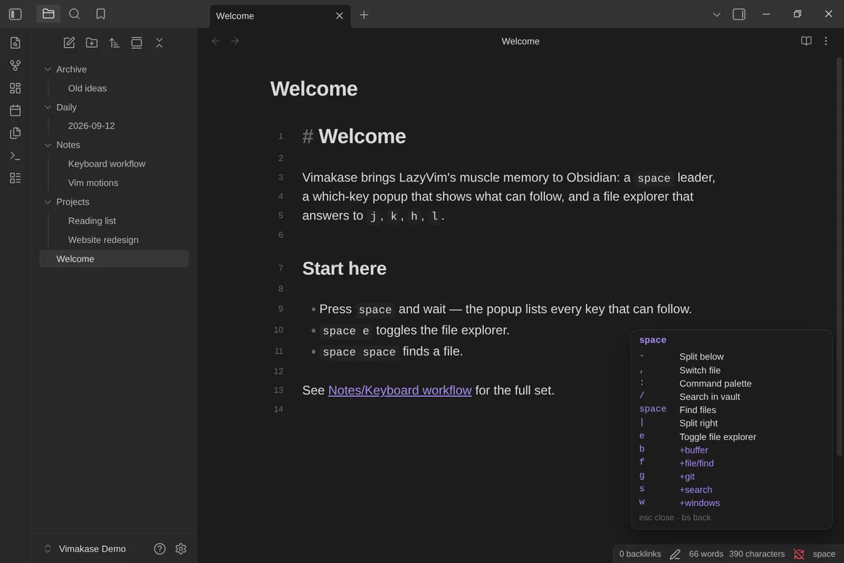
Task: Collapse all folders in explorer
Action: tap(159, 43)
